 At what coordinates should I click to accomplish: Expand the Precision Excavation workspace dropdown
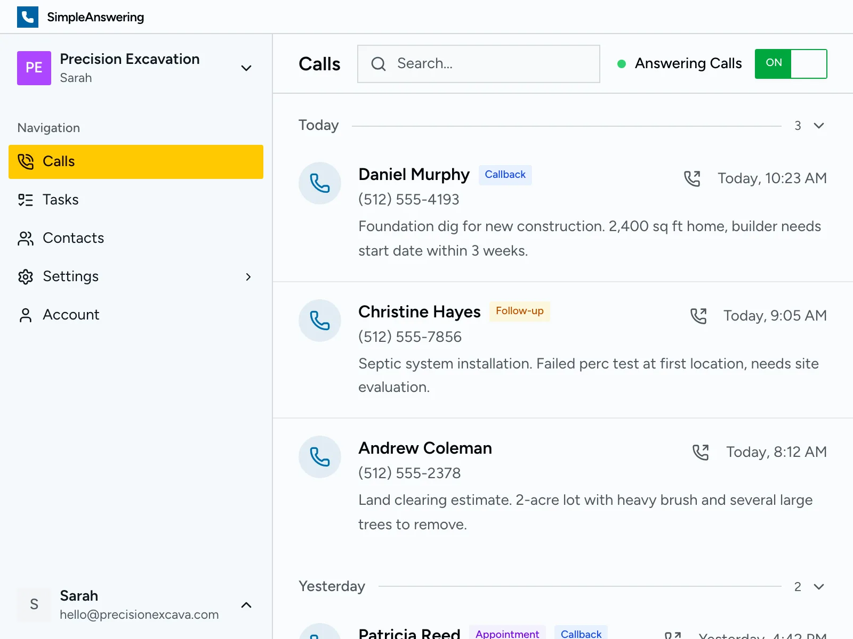(246, 68)
